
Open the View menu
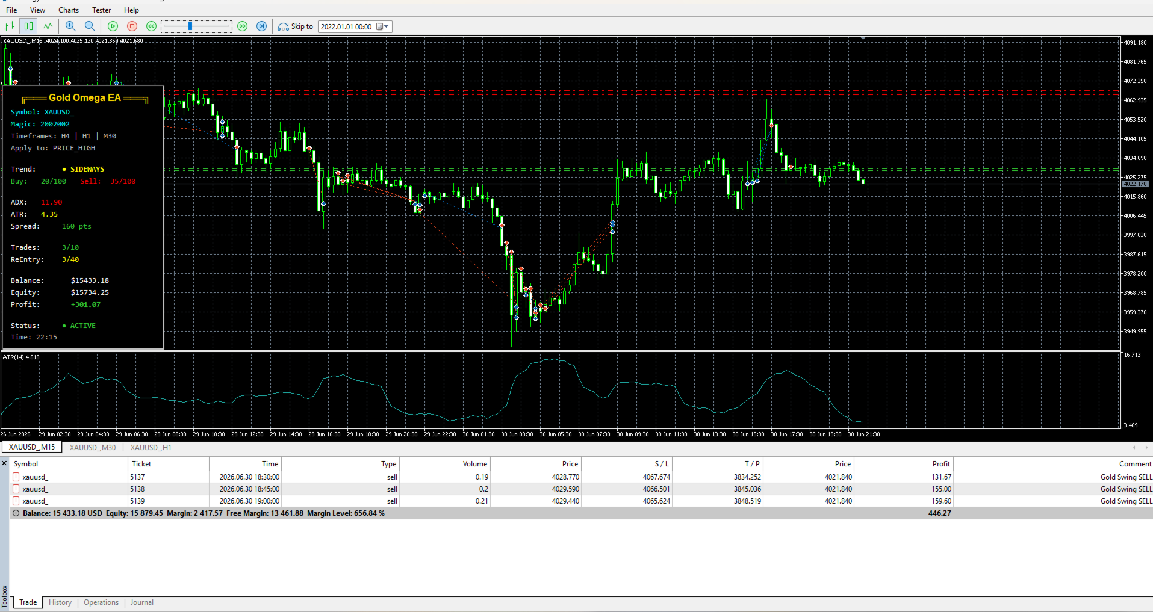pyautogui.click(x=37, y=10)
